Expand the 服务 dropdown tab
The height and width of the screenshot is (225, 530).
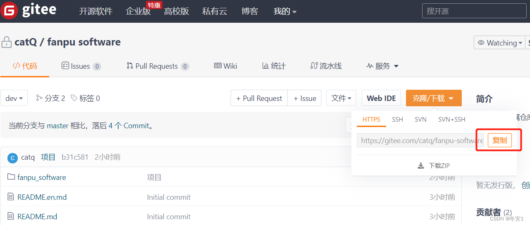[x=382, y=66]
